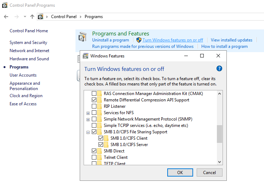
Task: Click the features list vertical scrollbar thumb
Action: (x=219, y=134)
